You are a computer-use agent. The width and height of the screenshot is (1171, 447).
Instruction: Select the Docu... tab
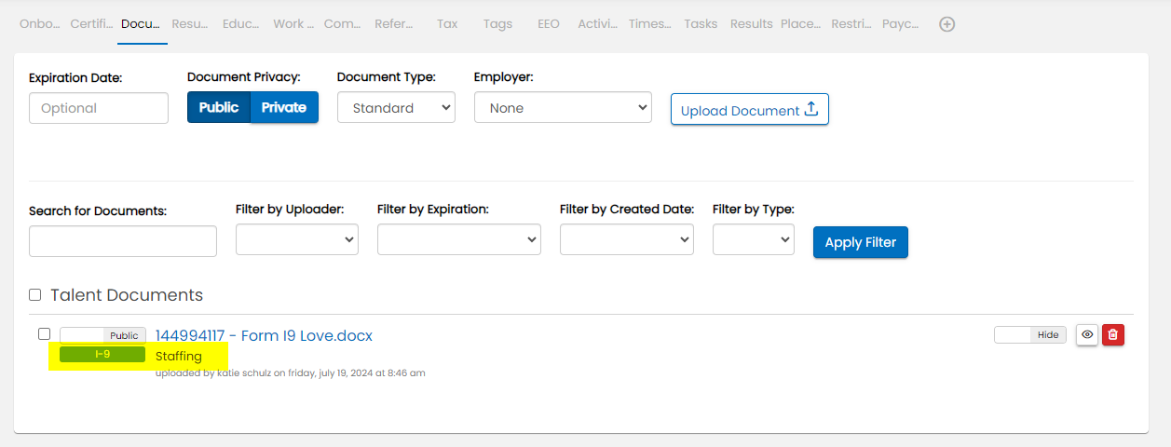coord(143,24)
